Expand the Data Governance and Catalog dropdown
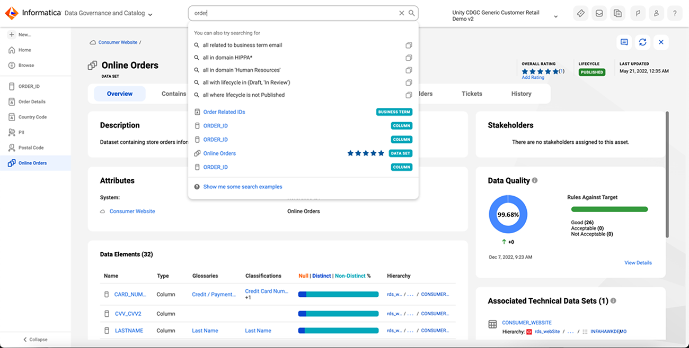This screenshot has height=348, width=689. [151, 14]
